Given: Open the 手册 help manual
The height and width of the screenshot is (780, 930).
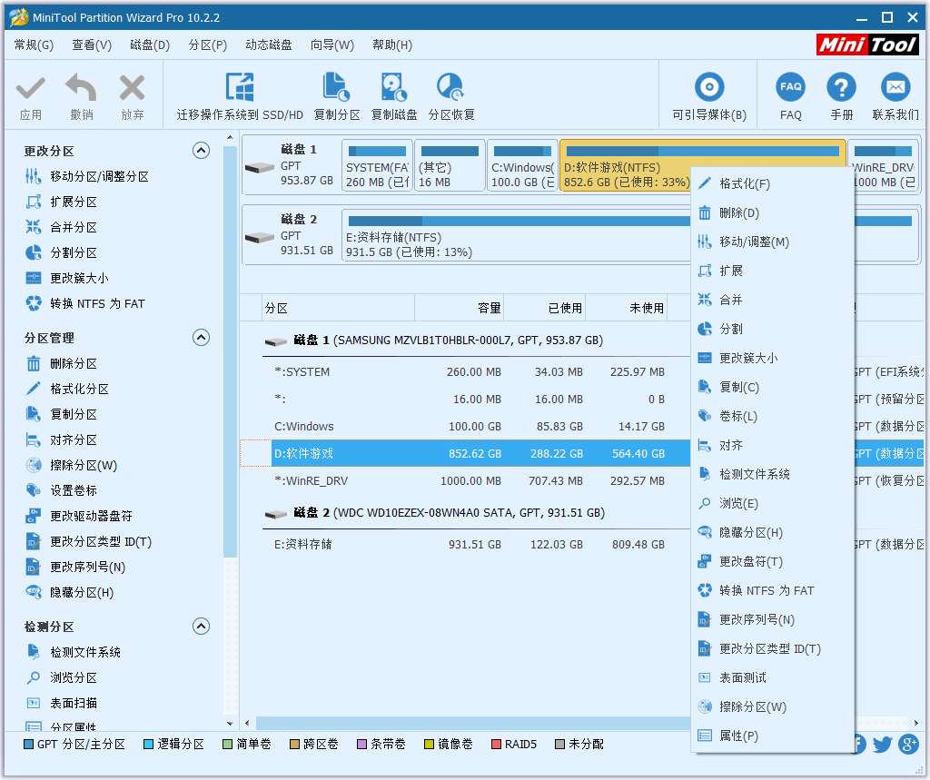Looking at the screenshot, I should click(841, 88).
